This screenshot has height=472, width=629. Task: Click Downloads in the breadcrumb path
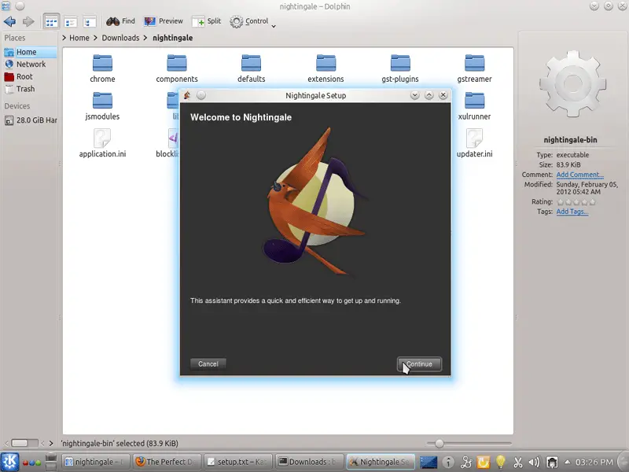(120, 38)
